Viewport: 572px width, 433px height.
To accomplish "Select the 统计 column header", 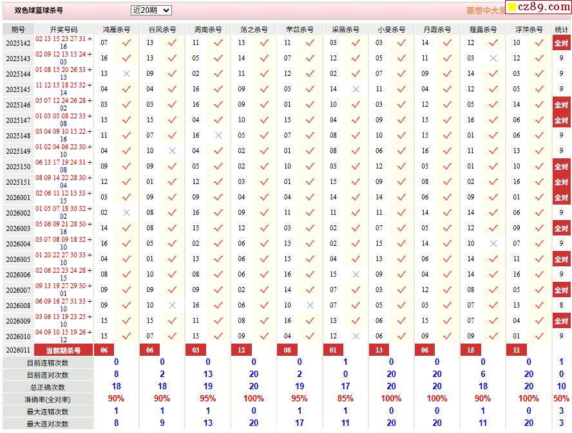I will [x=561, y=30].
